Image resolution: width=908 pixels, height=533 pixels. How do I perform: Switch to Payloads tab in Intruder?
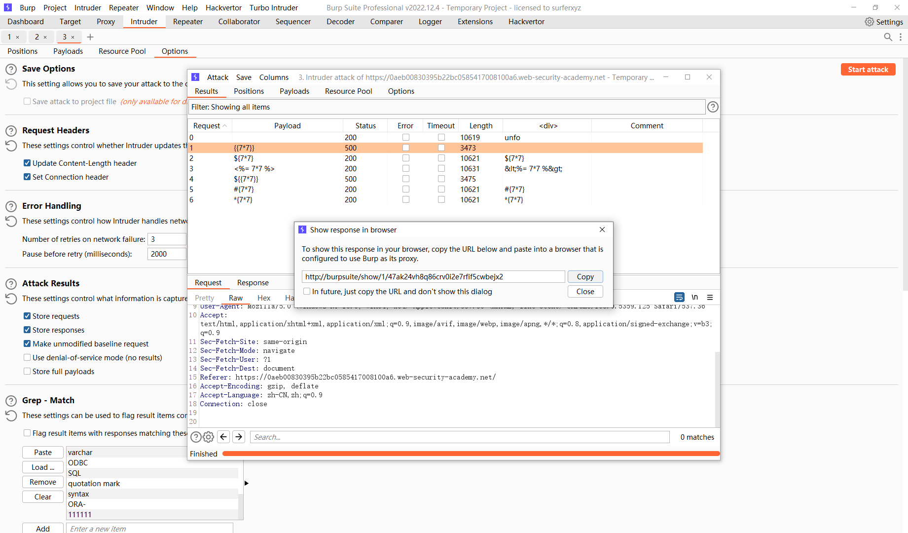[68, 51]
